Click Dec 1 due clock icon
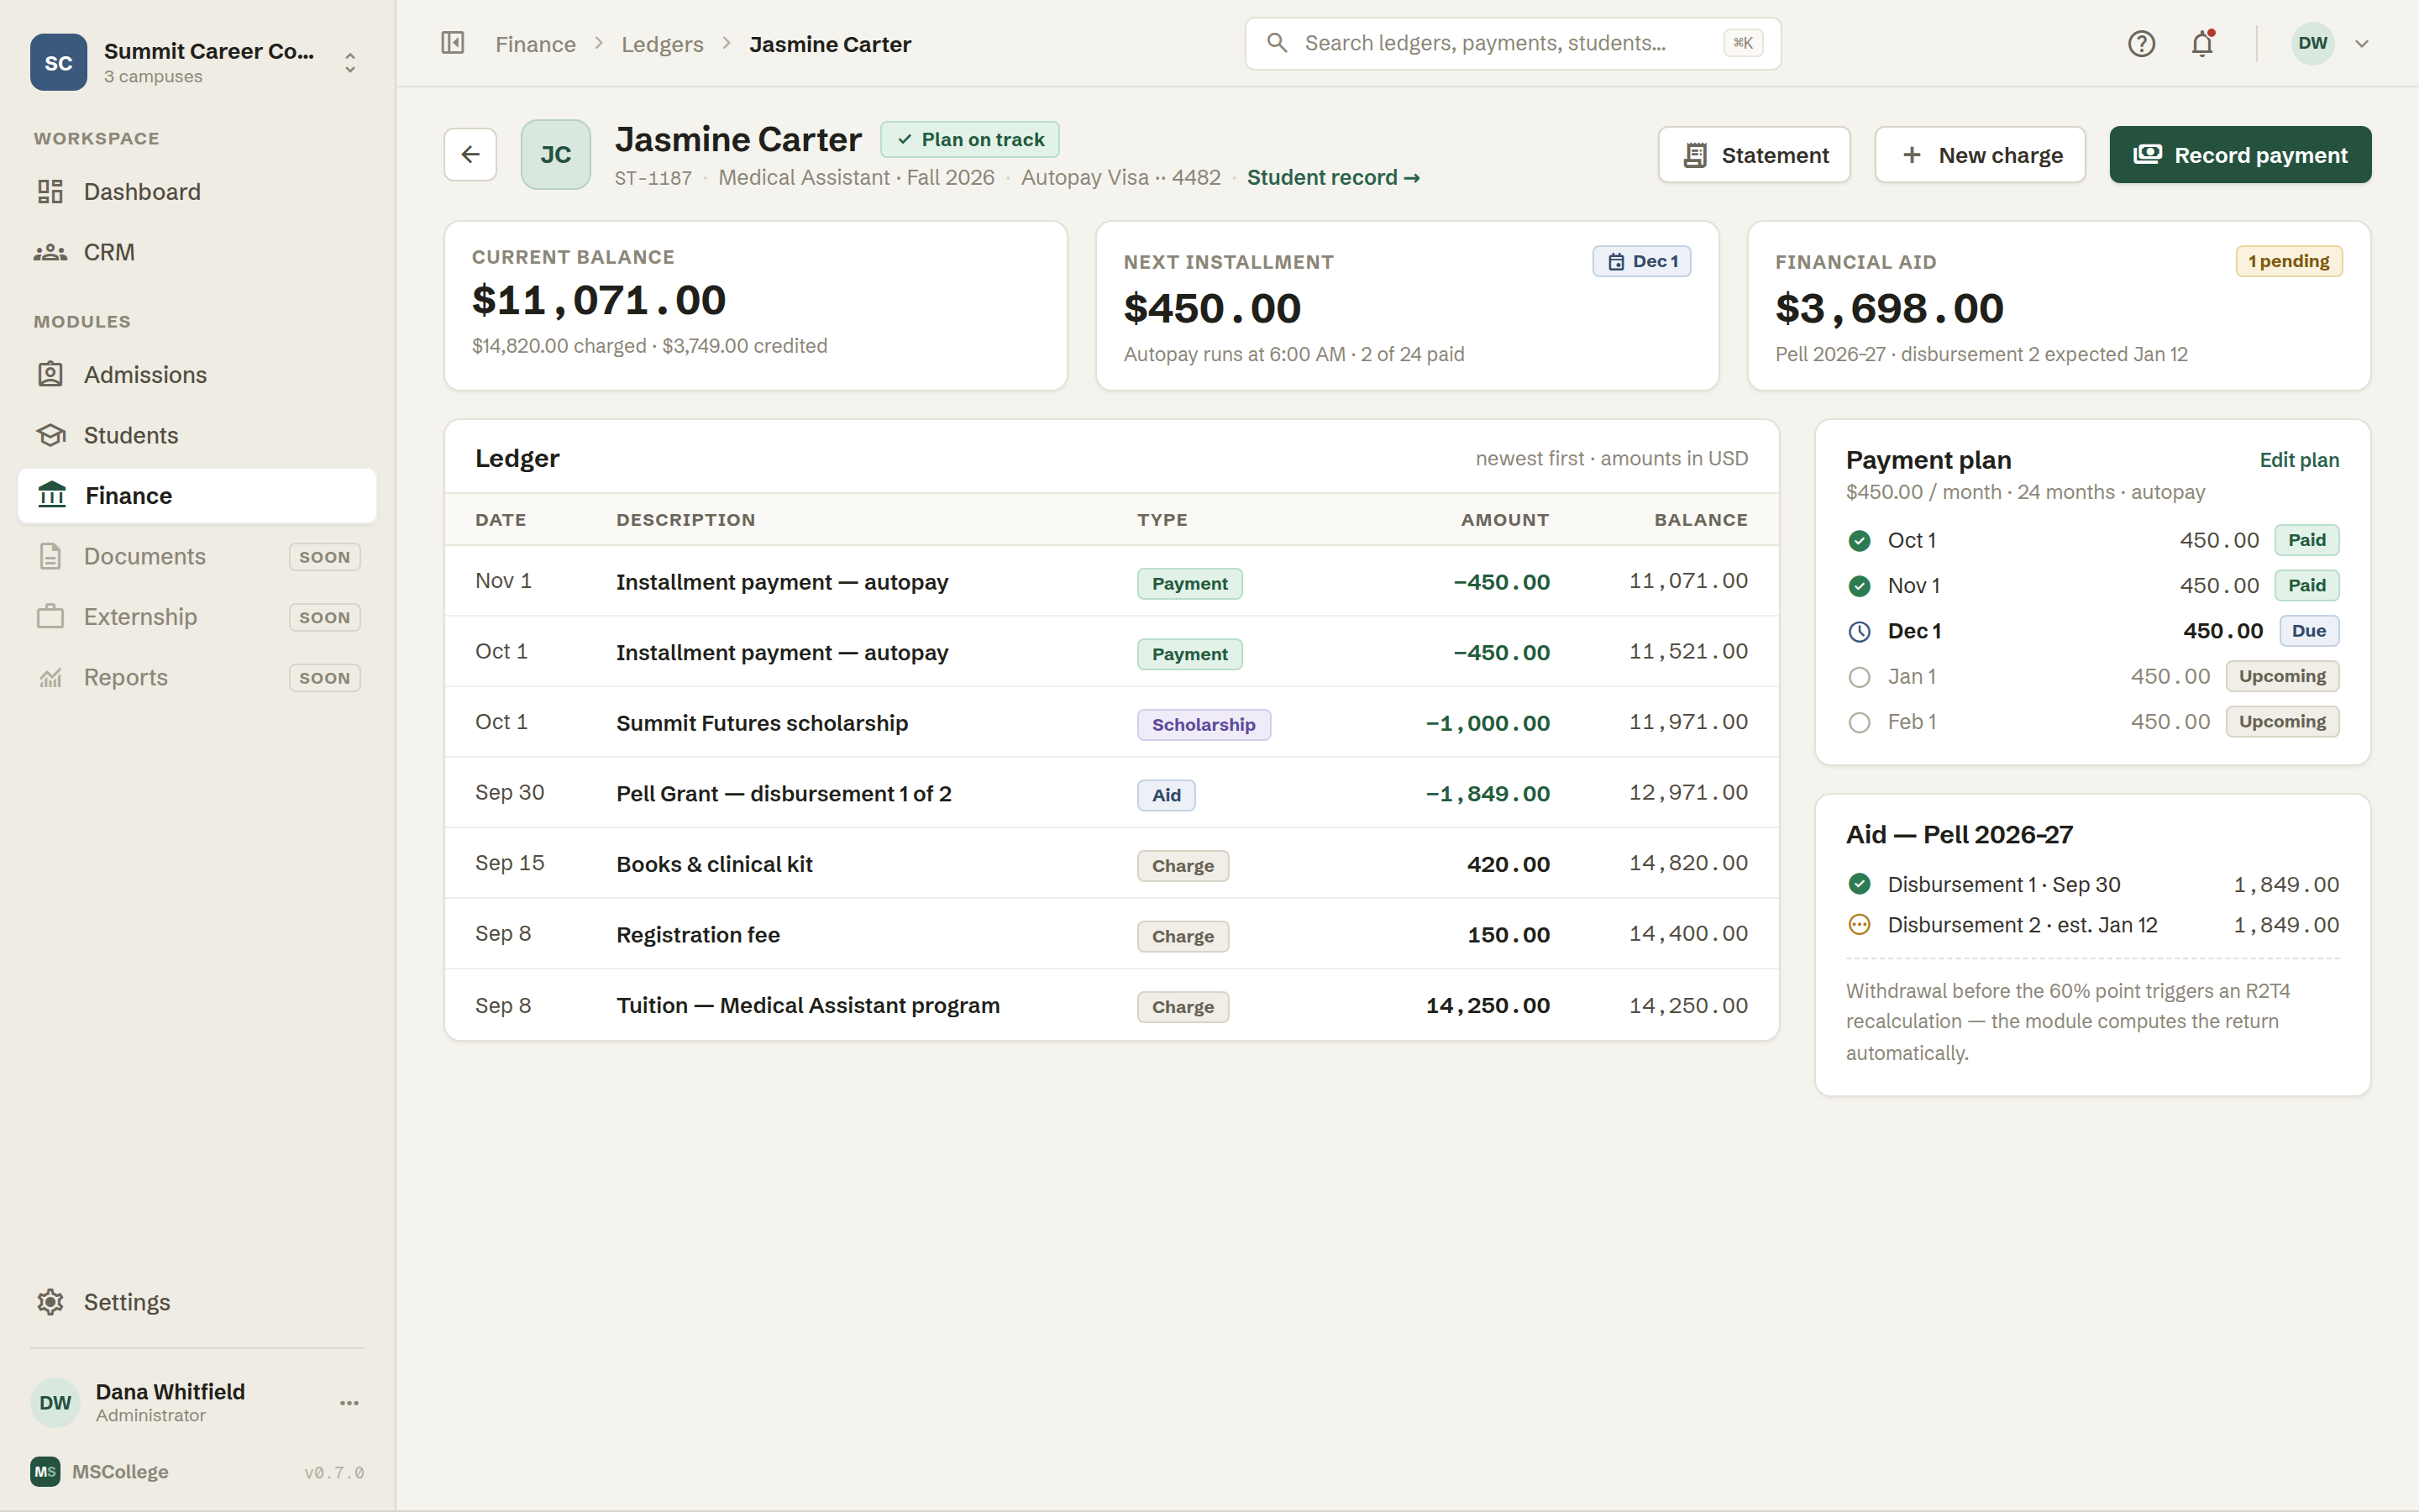The image size is (2419, 1512). click(x=1860, y=632)
